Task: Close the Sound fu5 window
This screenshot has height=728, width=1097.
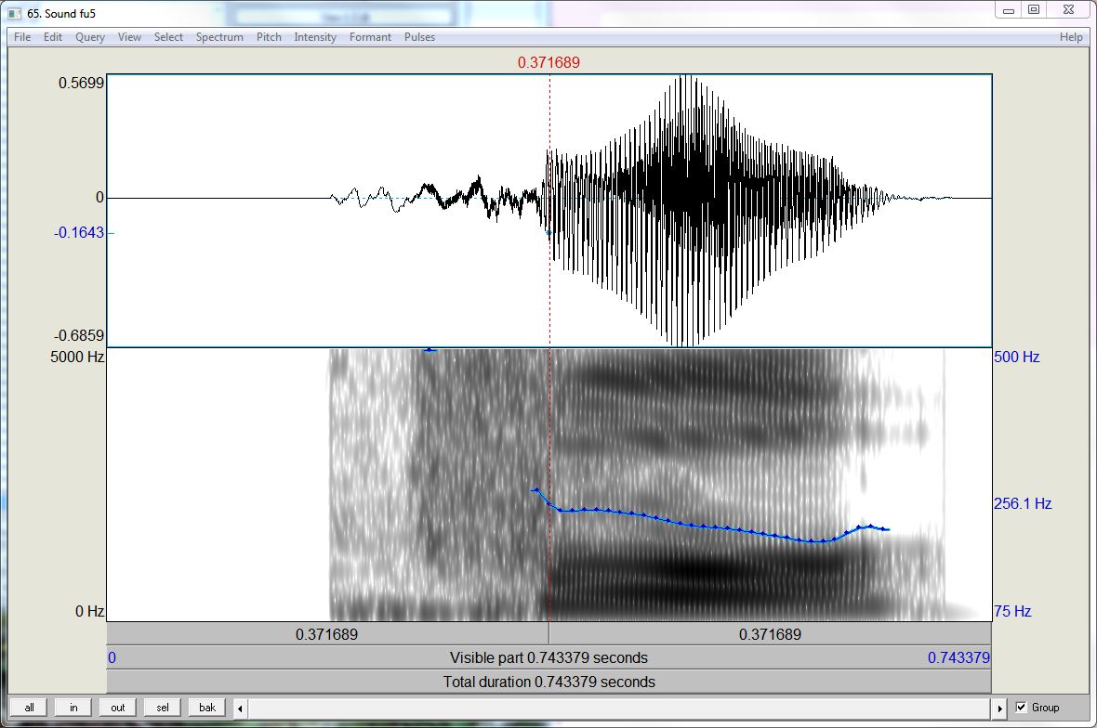Action: pos(1068,10)
